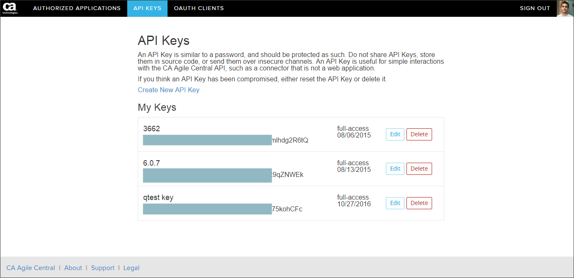Open the Legal footer link
The image size is (574, 278).
(131, 268)
